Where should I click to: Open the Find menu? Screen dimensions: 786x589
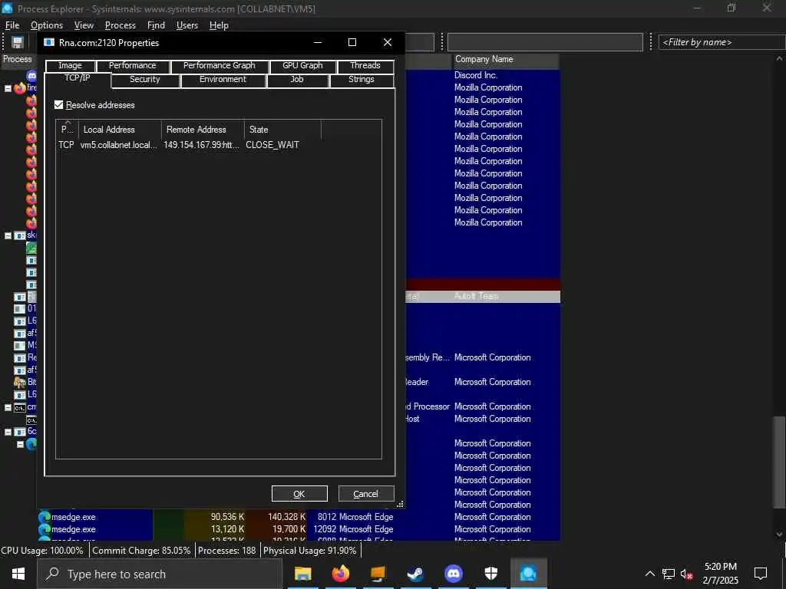click(x=156, y=25)
